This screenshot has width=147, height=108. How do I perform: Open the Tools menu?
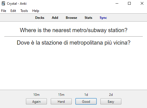pos(24,11)
